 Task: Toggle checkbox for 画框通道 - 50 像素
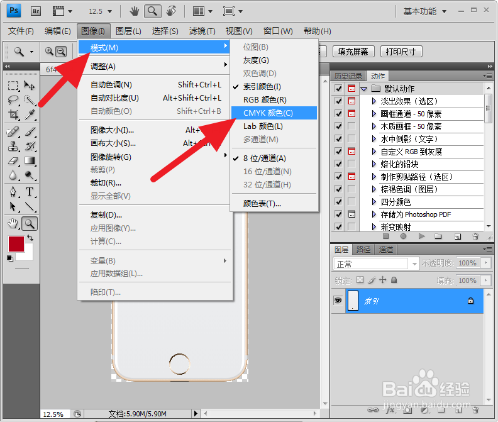[338, 113]
